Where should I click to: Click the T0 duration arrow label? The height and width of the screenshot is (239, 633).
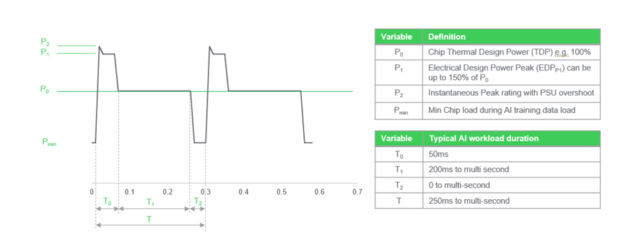pyautogui.click(x=107, y=201)
